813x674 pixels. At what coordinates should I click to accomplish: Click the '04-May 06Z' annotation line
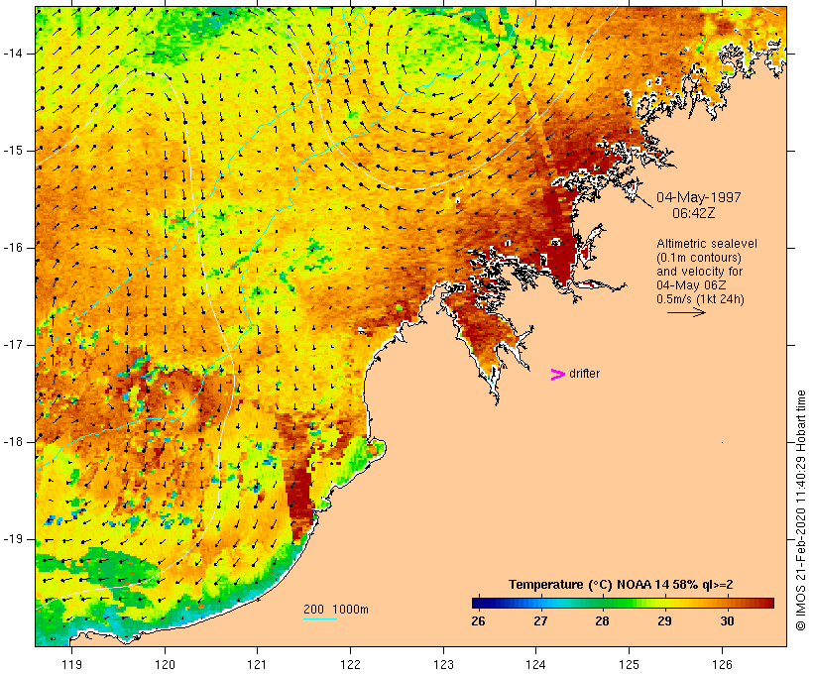coord(691,285)
